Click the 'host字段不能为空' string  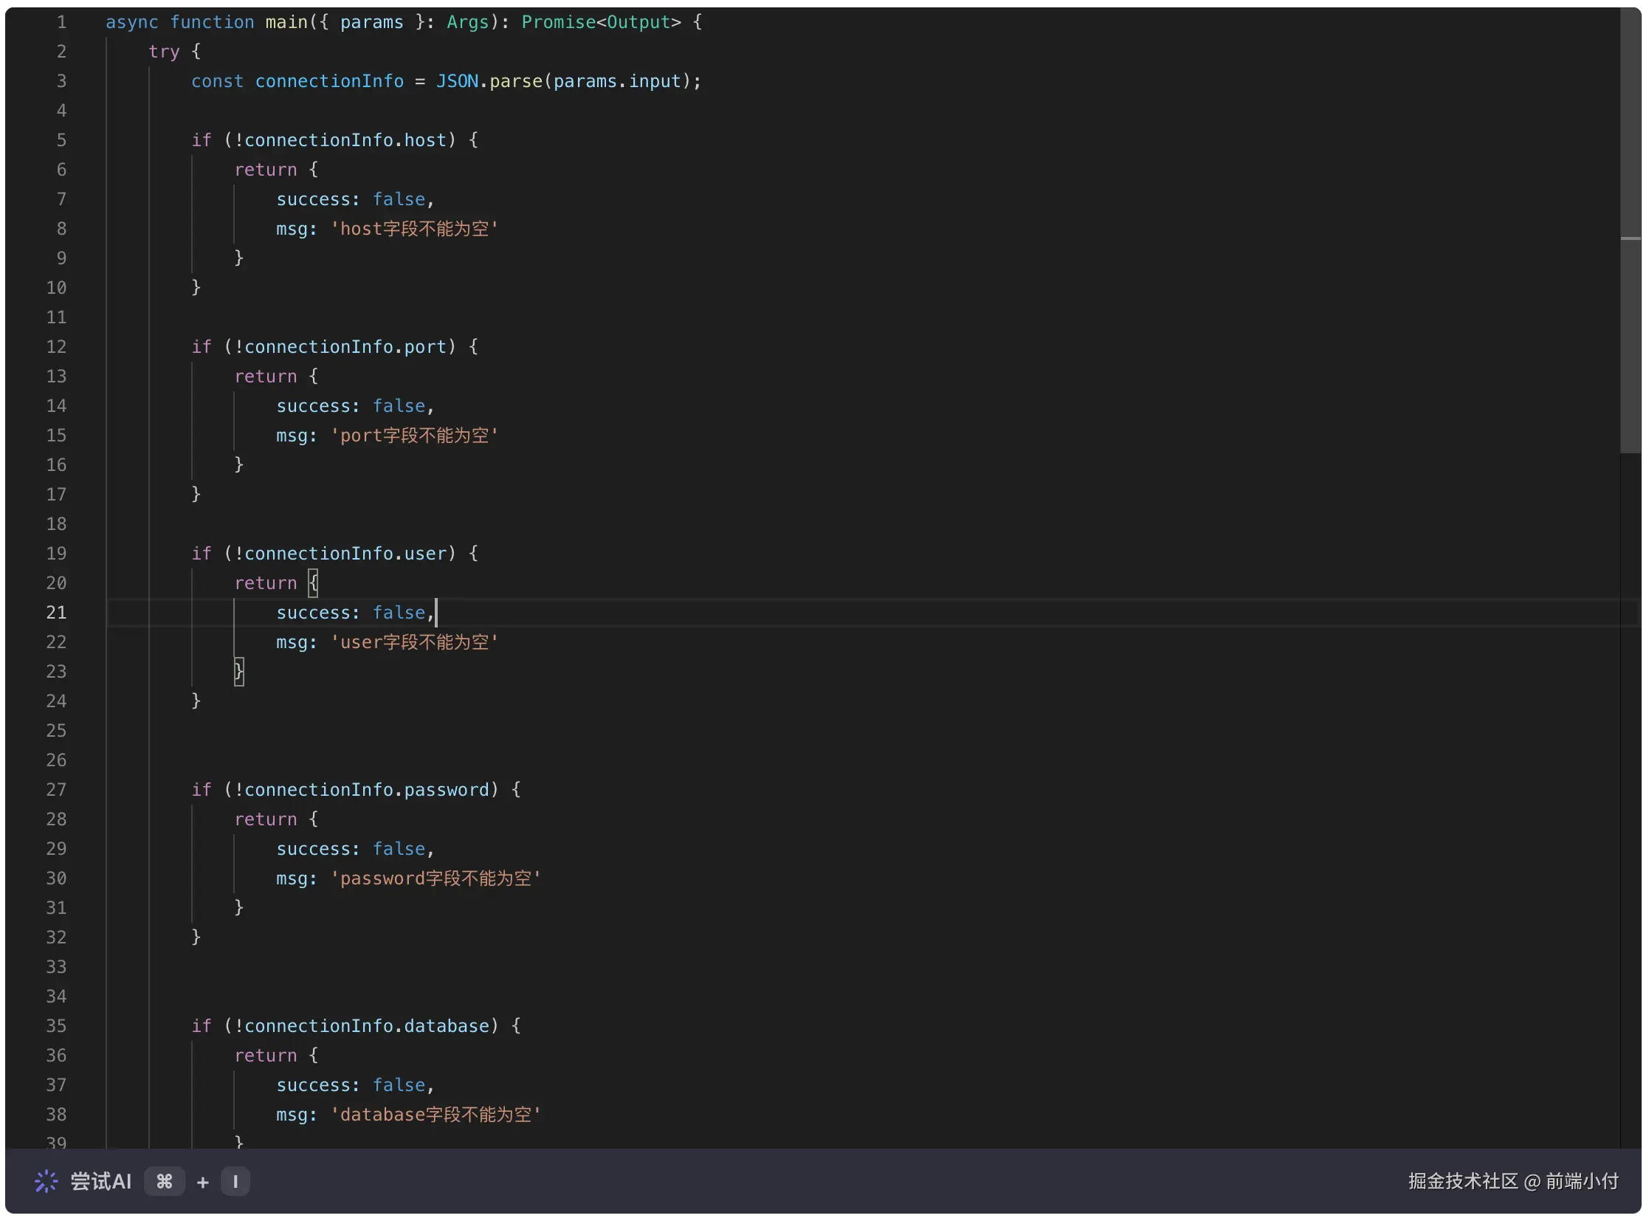[x=414, y=229]
